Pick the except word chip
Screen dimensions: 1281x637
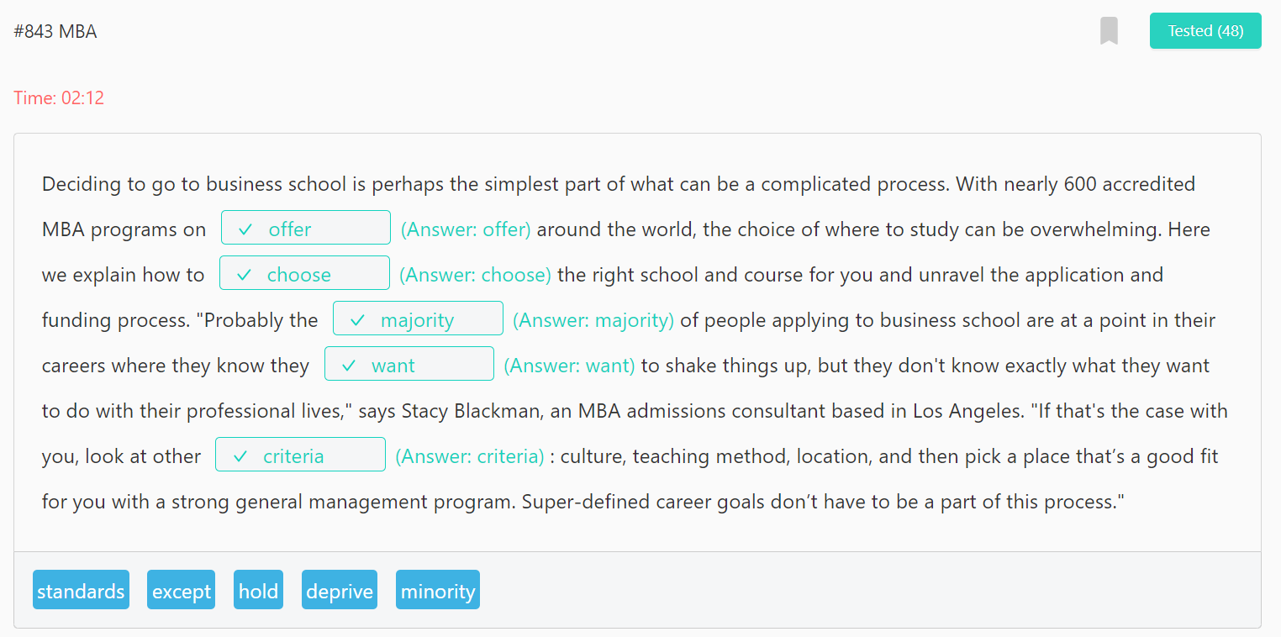pyautogui.click(x=181, y=590)
